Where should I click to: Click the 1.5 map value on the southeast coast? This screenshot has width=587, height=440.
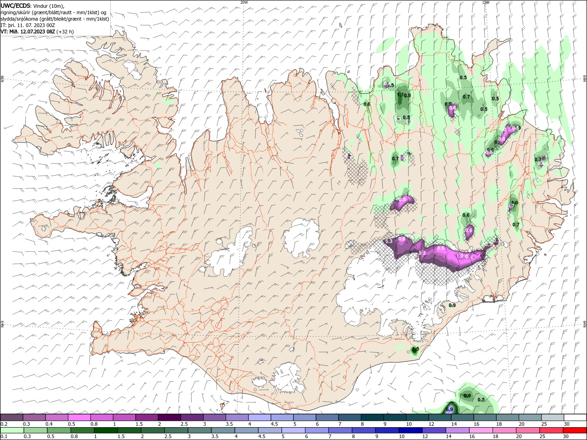coord(415,349)
